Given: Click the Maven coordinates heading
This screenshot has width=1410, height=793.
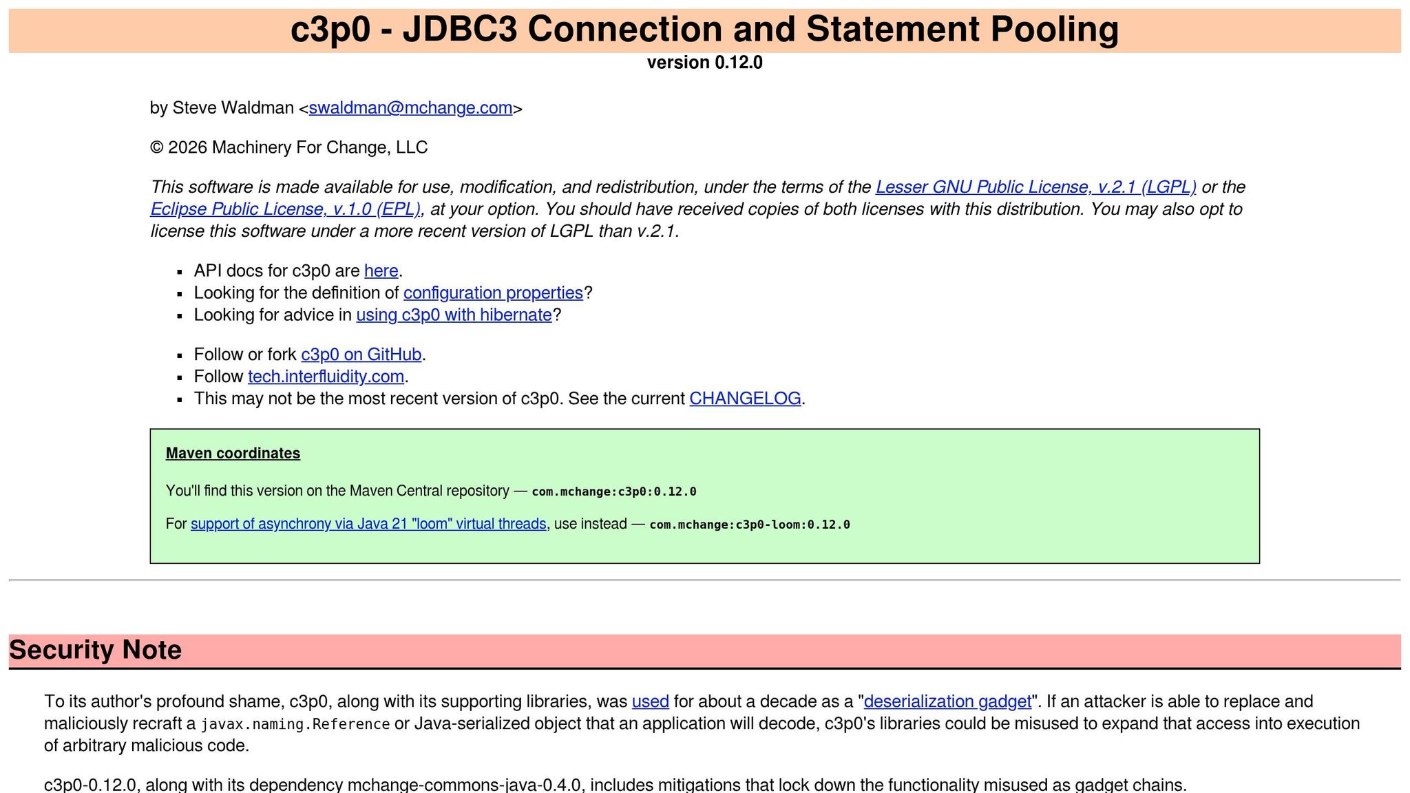Looking at the screenshot, I should coord(233,453).
